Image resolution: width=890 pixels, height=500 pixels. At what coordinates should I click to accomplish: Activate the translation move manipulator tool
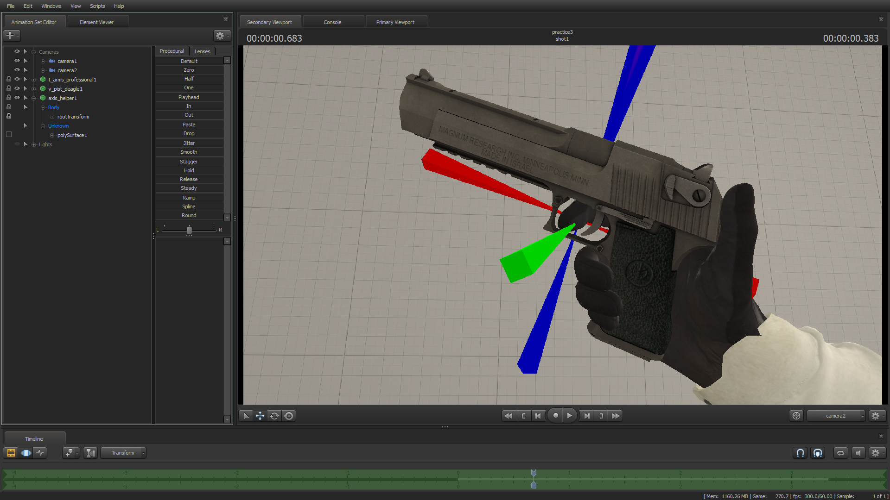click(260, 416)
